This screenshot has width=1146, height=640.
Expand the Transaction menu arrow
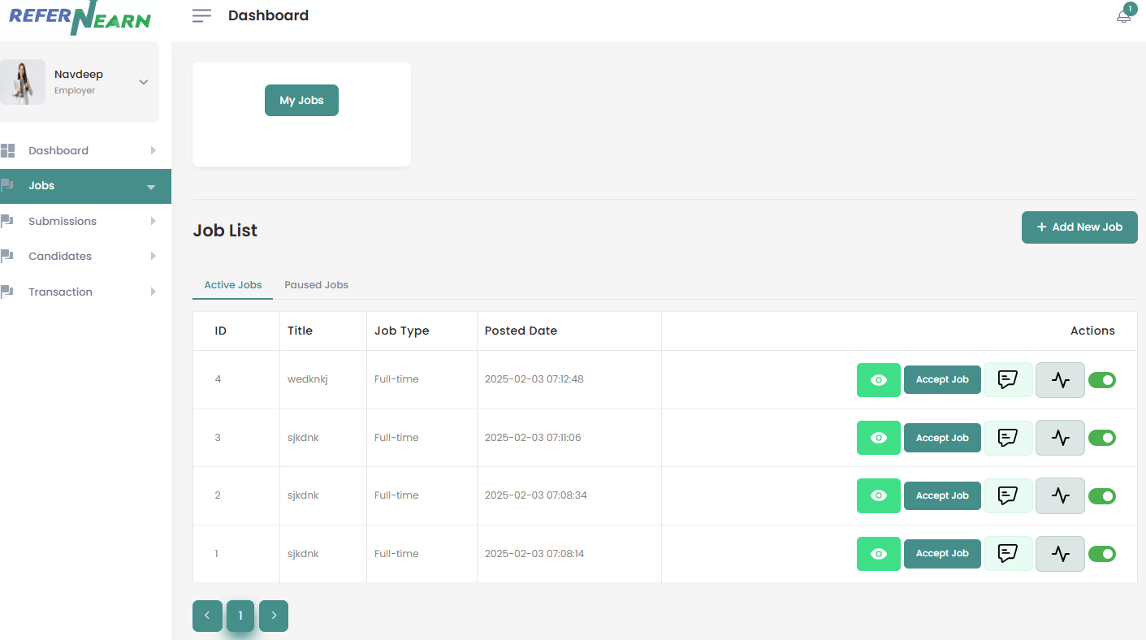click(153, 292)
